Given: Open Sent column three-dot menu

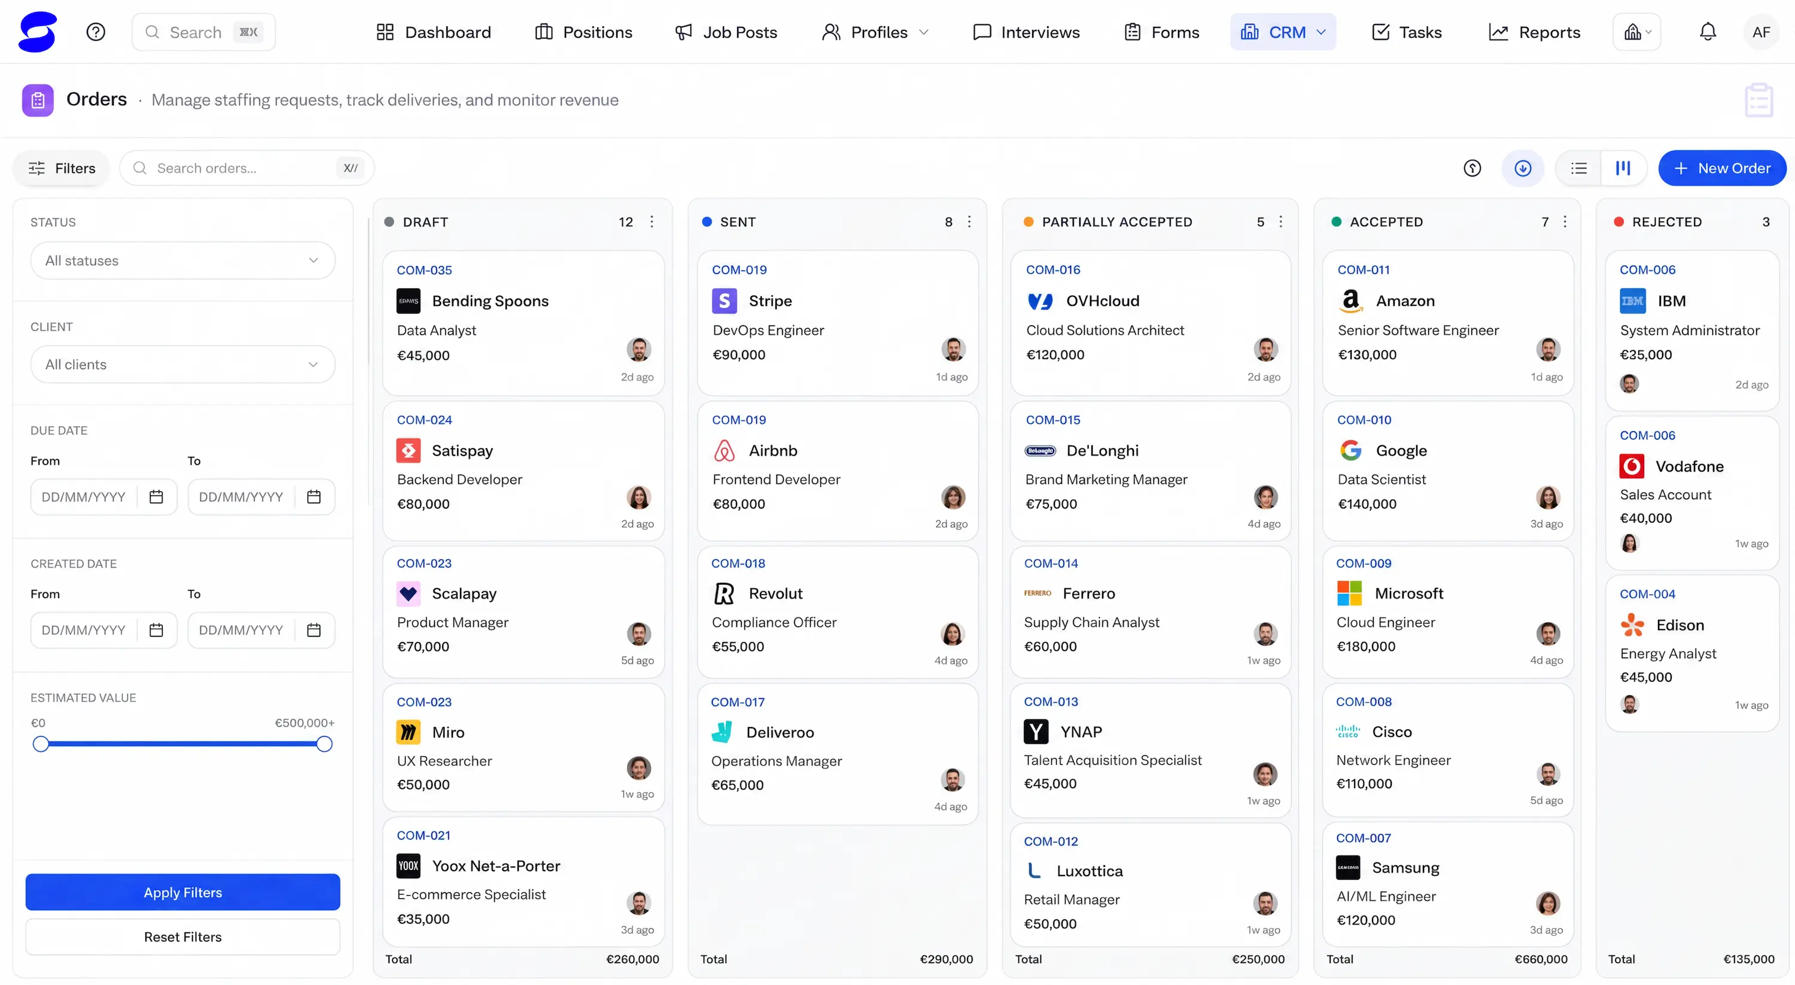Looking at the screenshot, I should 969,221.
